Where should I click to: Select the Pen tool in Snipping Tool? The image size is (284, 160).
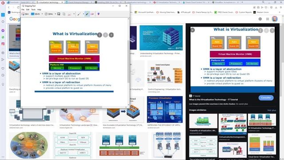(79, 14)
